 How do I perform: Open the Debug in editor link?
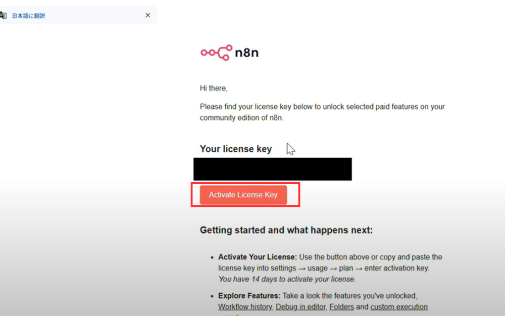click(x=300, y=307)
